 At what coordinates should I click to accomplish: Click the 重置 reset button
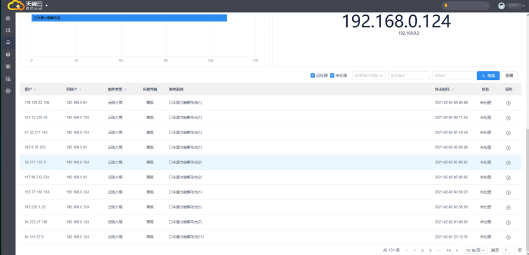point(509,75)
